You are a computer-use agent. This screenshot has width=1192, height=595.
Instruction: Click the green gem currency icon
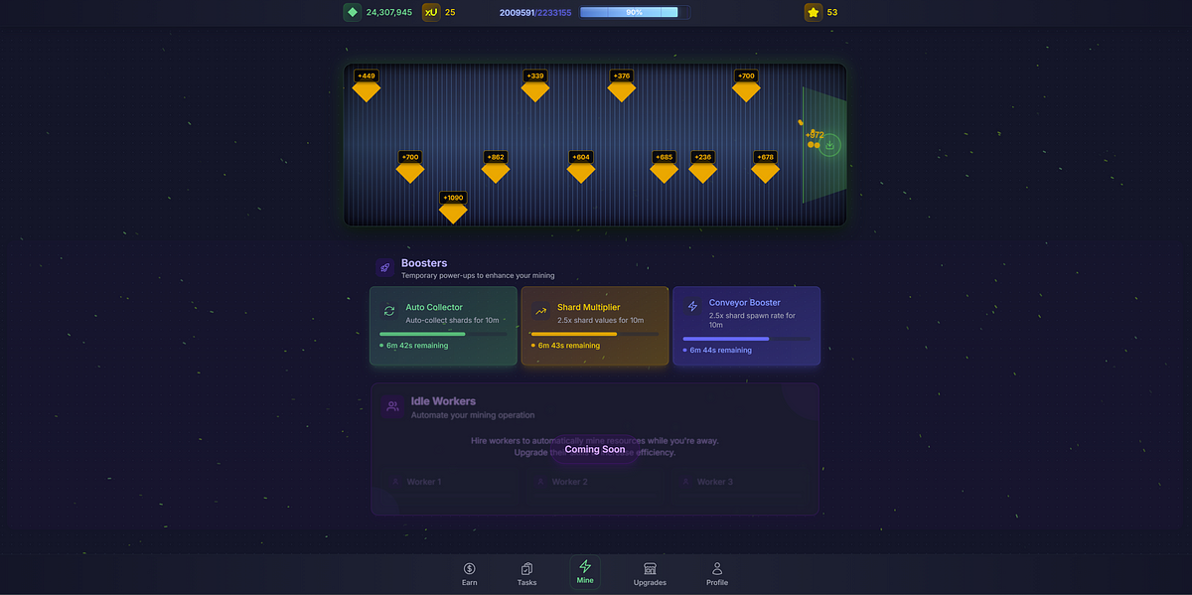coord(352,12)
